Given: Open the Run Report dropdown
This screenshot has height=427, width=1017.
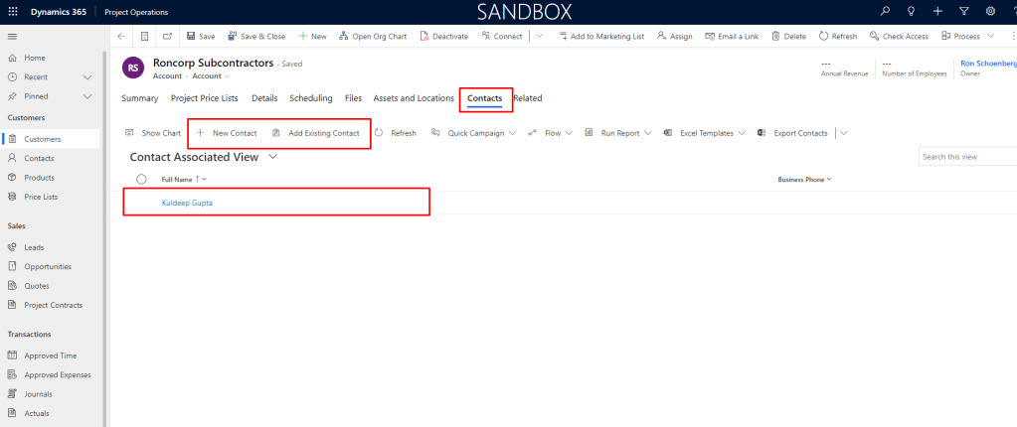Looking at the screenshot, I should coord(648,133).
